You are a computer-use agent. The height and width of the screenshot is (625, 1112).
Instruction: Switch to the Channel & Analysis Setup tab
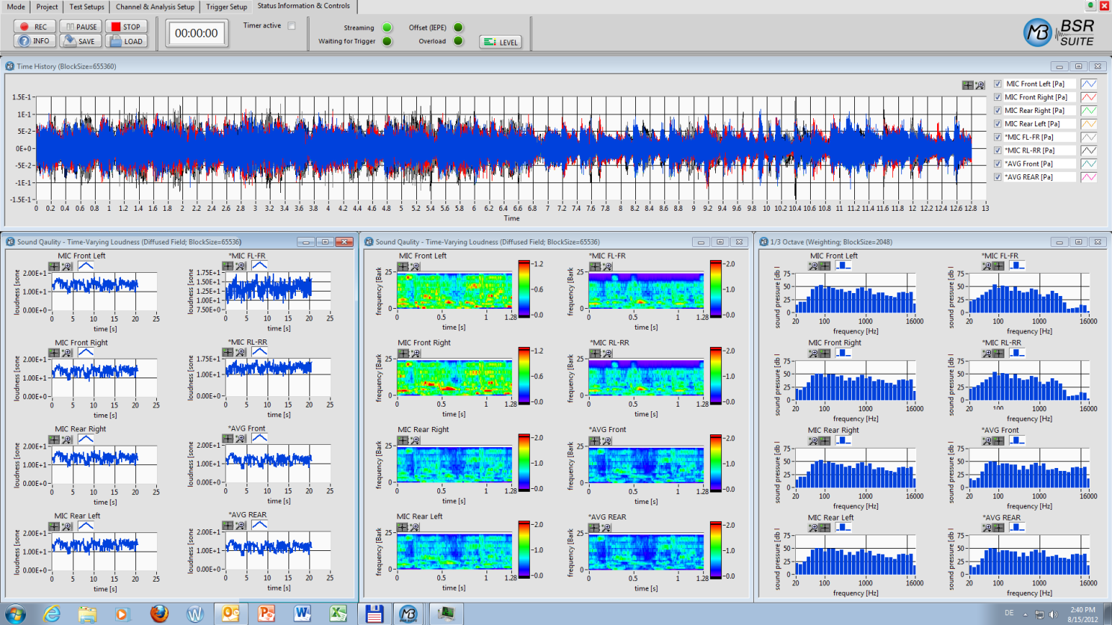pos(155,7)
